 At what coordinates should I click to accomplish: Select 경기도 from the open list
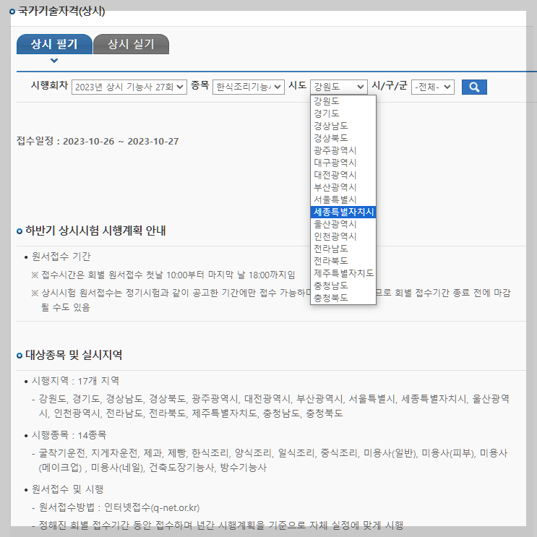point(343,113)
